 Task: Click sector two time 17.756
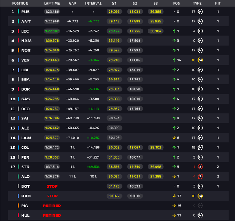pyautogui.click(x=135, y=31)
